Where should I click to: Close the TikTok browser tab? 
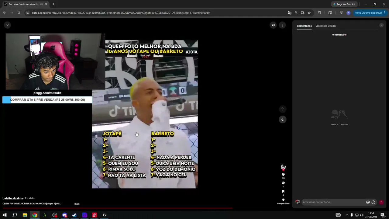pyautogui.click(x=46, y=4)
